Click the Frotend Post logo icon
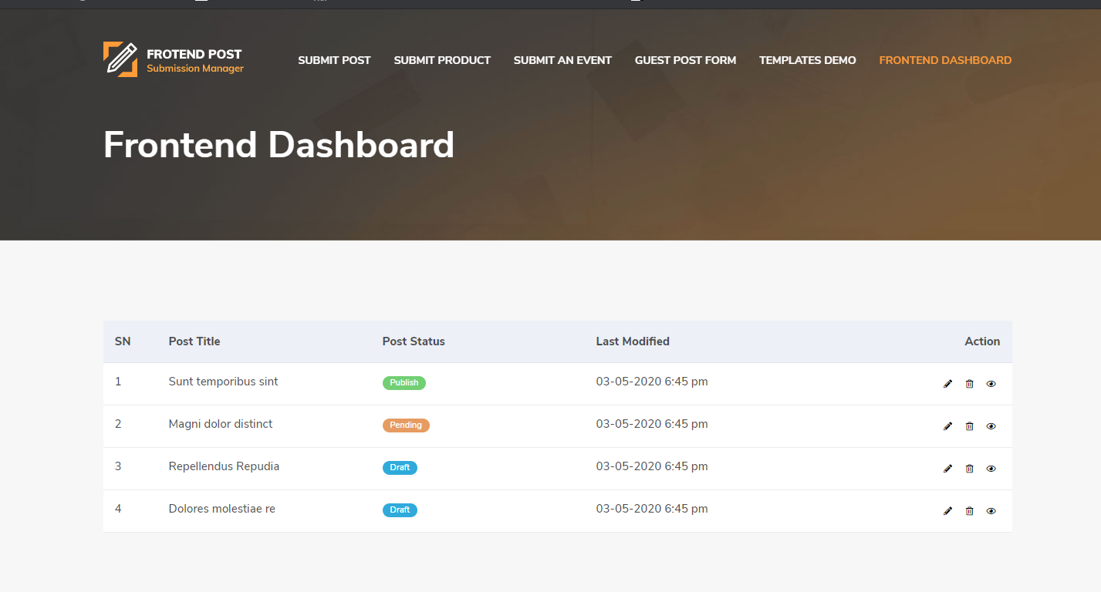This screenshot has height=592, width=1101. 120,59
